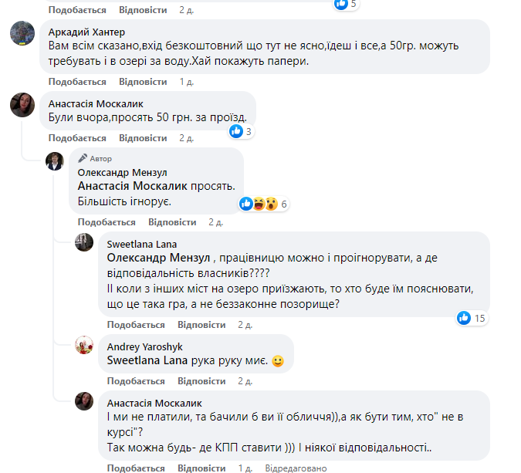The height and width of the screenshot is (473, 521).
Task: Like Аркадий Хантер's comment via Подобається
Action: 77,82
